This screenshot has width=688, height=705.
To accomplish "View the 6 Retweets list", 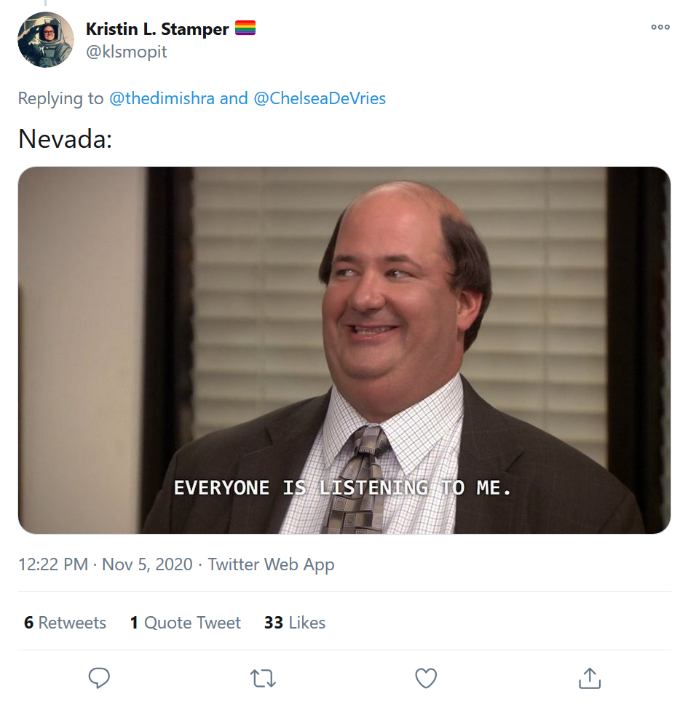I will (x=66, y=623).
